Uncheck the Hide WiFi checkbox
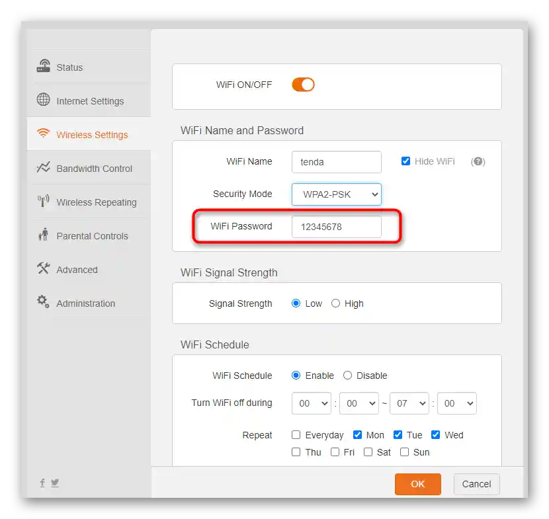This screenshot has height=519, width=549. (406, 161)
